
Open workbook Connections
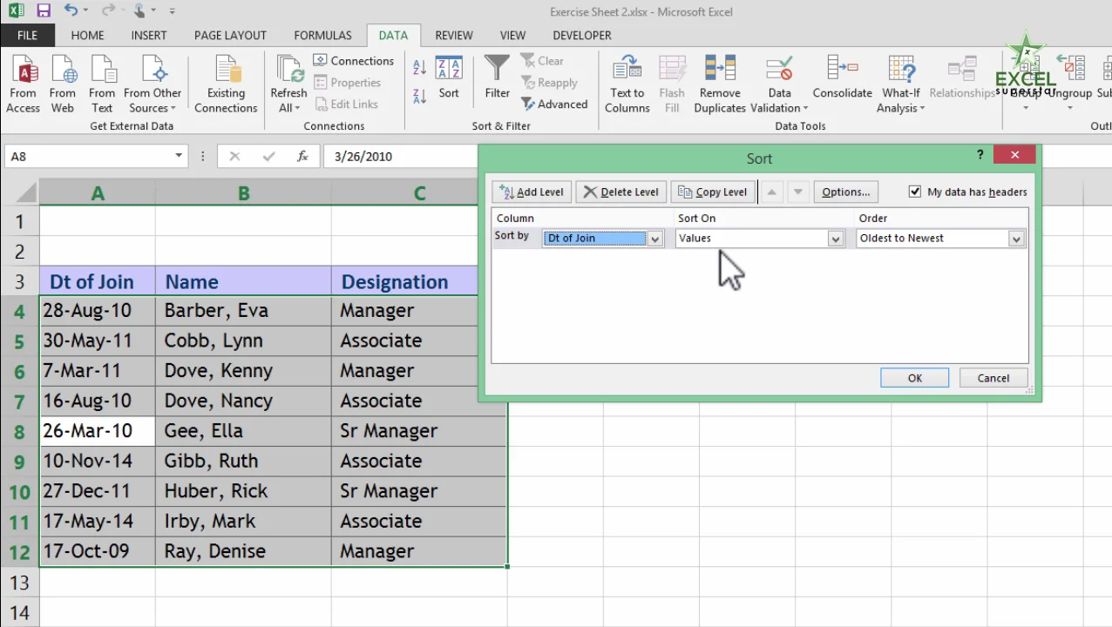pyautogui.click(x=354, y=61)
